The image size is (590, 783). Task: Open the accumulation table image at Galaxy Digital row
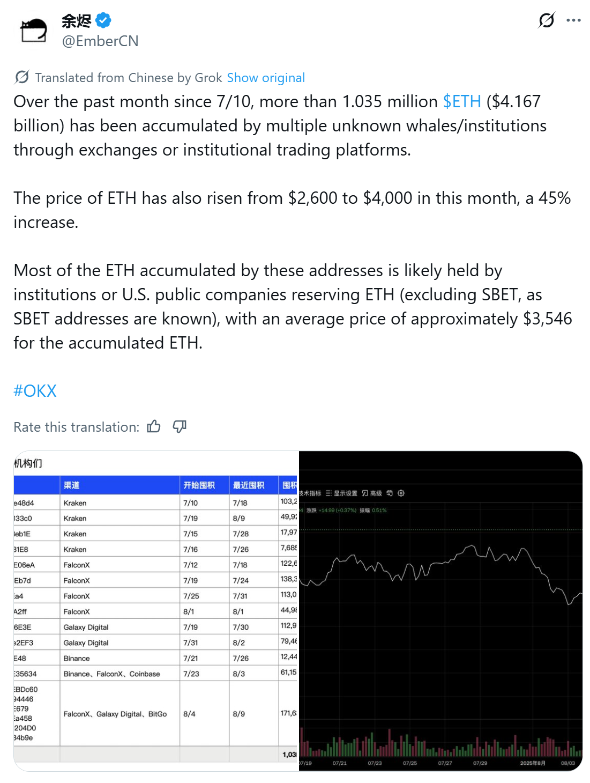coord(86,627)
